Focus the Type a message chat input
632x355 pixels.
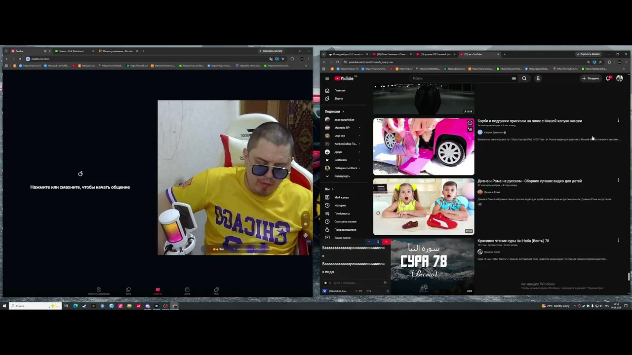point(356,283)
